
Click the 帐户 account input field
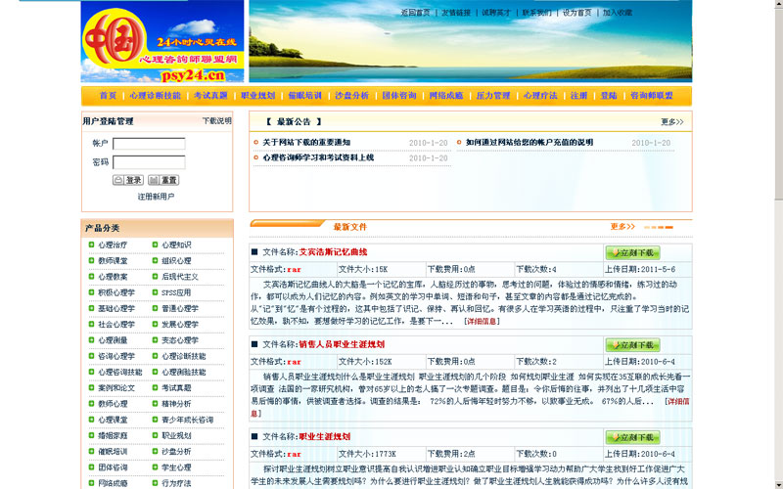(x=149, y=145)
